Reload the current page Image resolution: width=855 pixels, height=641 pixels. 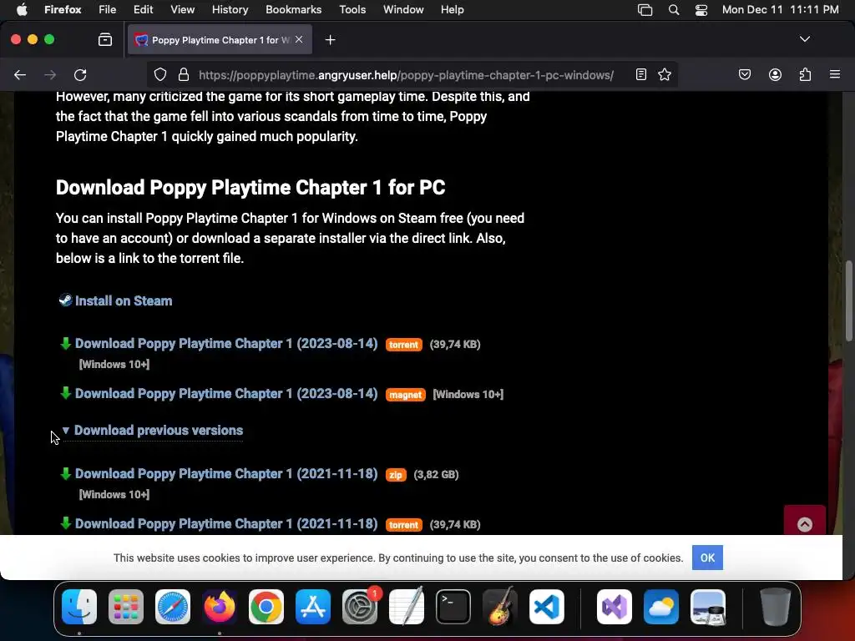(x=80, y=74)
